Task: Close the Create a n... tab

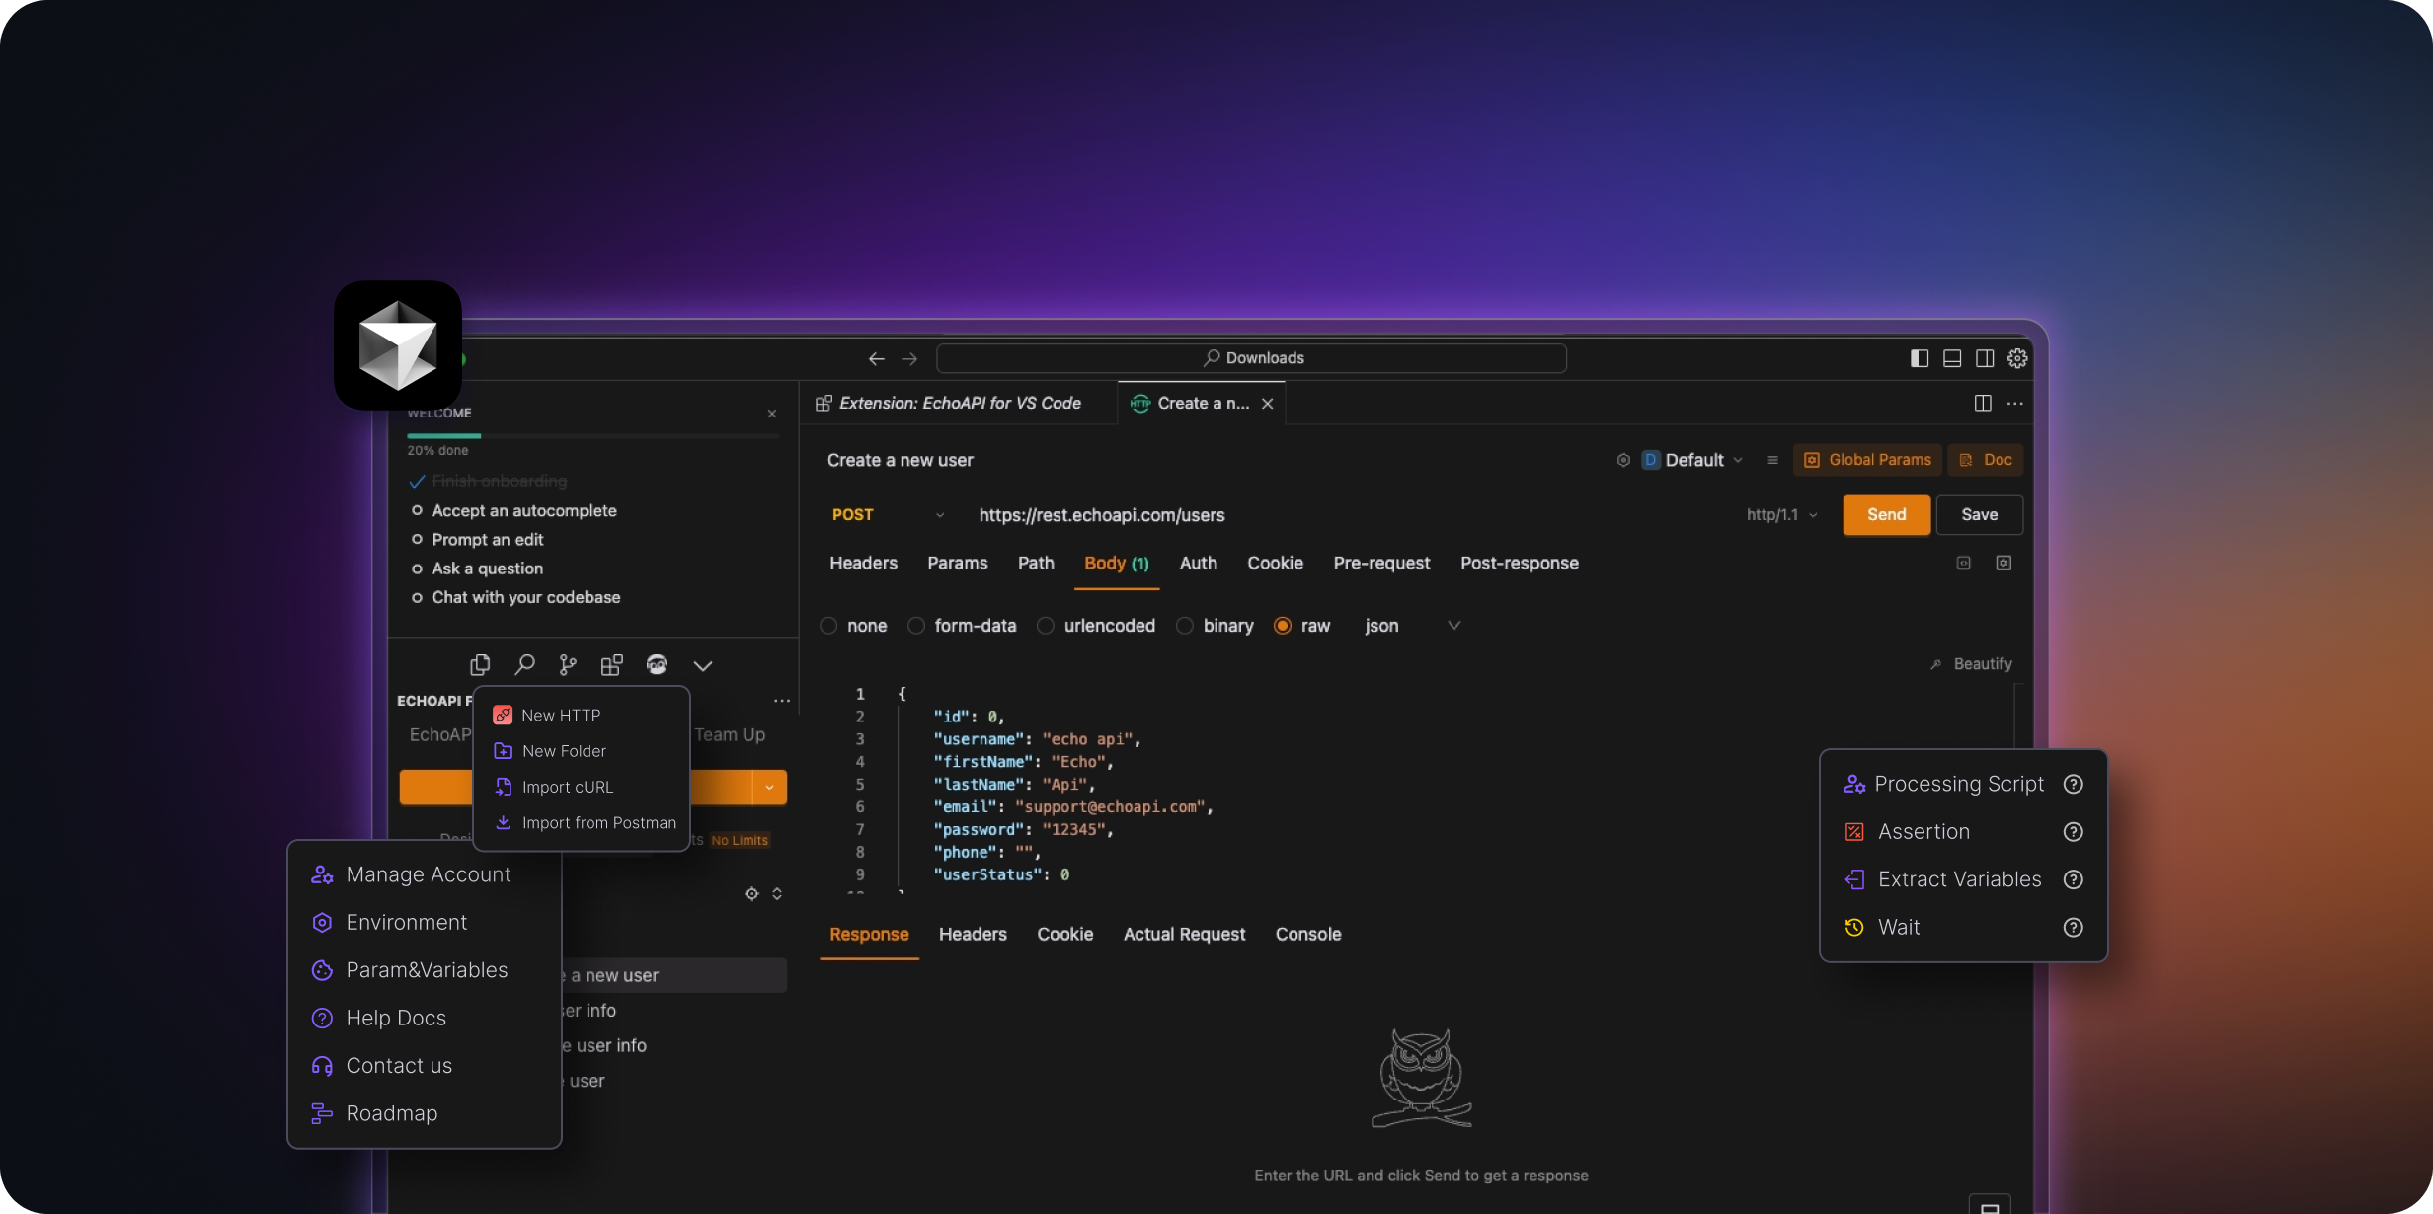Action: pos(1268,404)
